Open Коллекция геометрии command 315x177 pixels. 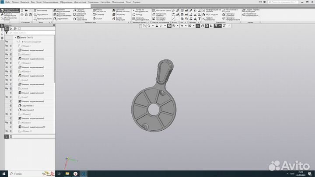[159, 19]
